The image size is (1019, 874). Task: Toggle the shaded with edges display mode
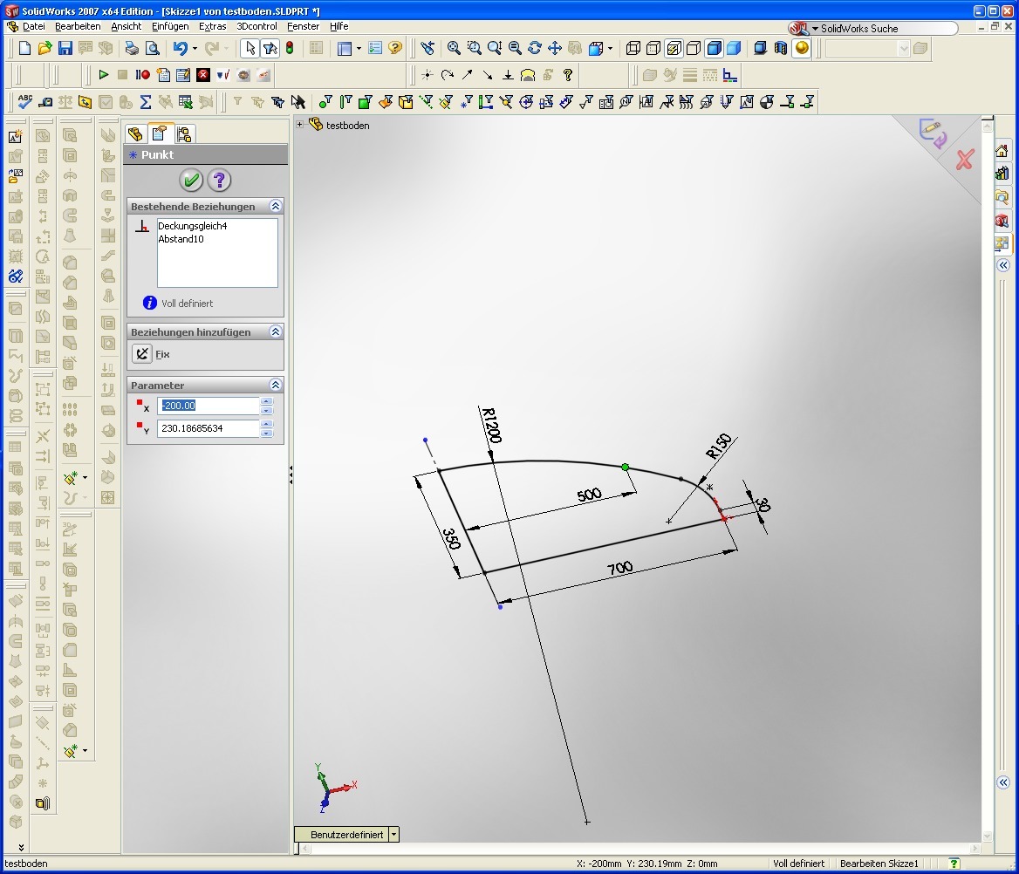(714, 49)
